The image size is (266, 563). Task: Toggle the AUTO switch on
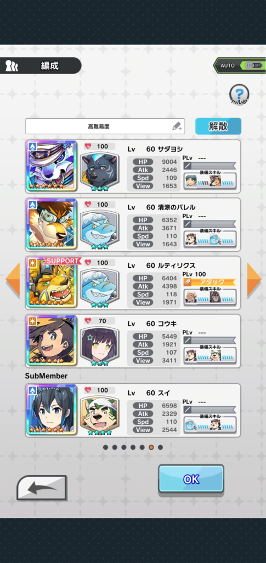(x=253, y=66)
